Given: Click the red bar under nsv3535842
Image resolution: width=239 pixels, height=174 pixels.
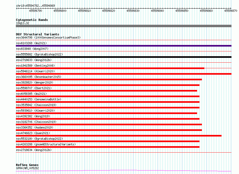Looking at the screenshot, I should (108, 108).
